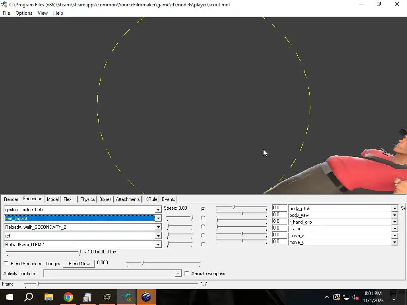The image size is (407, 305).
Task: Click the move_x pose parameter slider
Action: point(241,234)
